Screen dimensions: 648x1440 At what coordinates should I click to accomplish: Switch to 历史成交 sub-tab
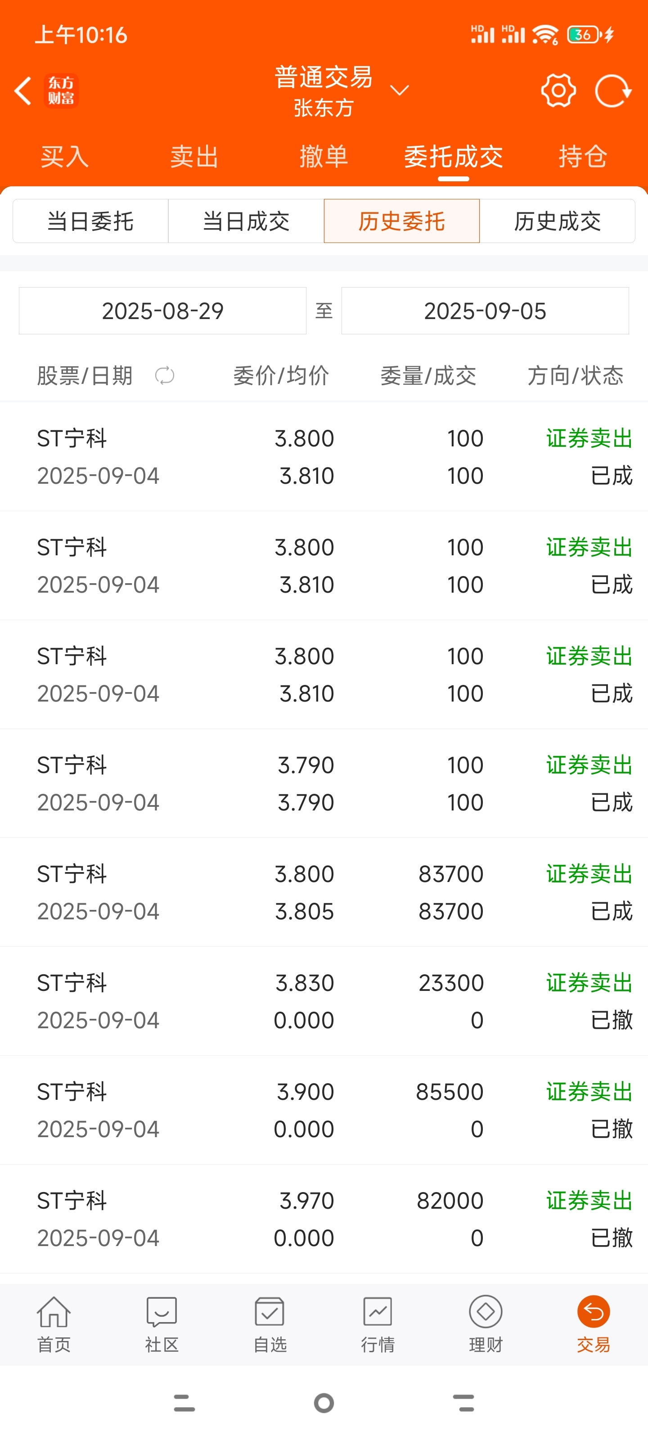coord(558,221)
